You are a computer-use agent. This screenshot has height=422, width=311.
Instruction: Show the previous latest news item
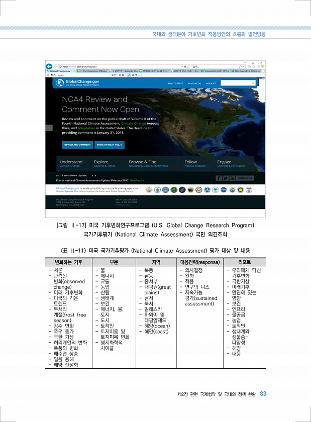pyautogui.click(x=92, y=175)
